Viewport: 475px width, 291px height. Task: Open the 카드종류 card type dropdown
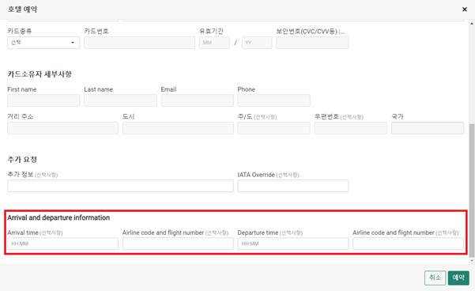pos(43,43)
